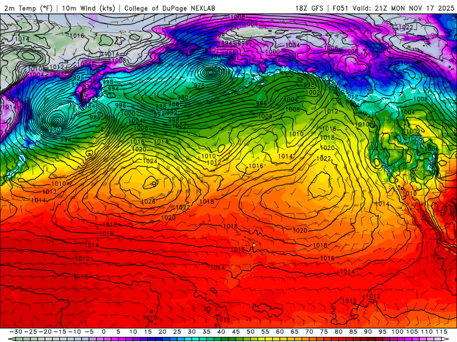Click the "2m Temp (°F)" header text

point(28,8)
